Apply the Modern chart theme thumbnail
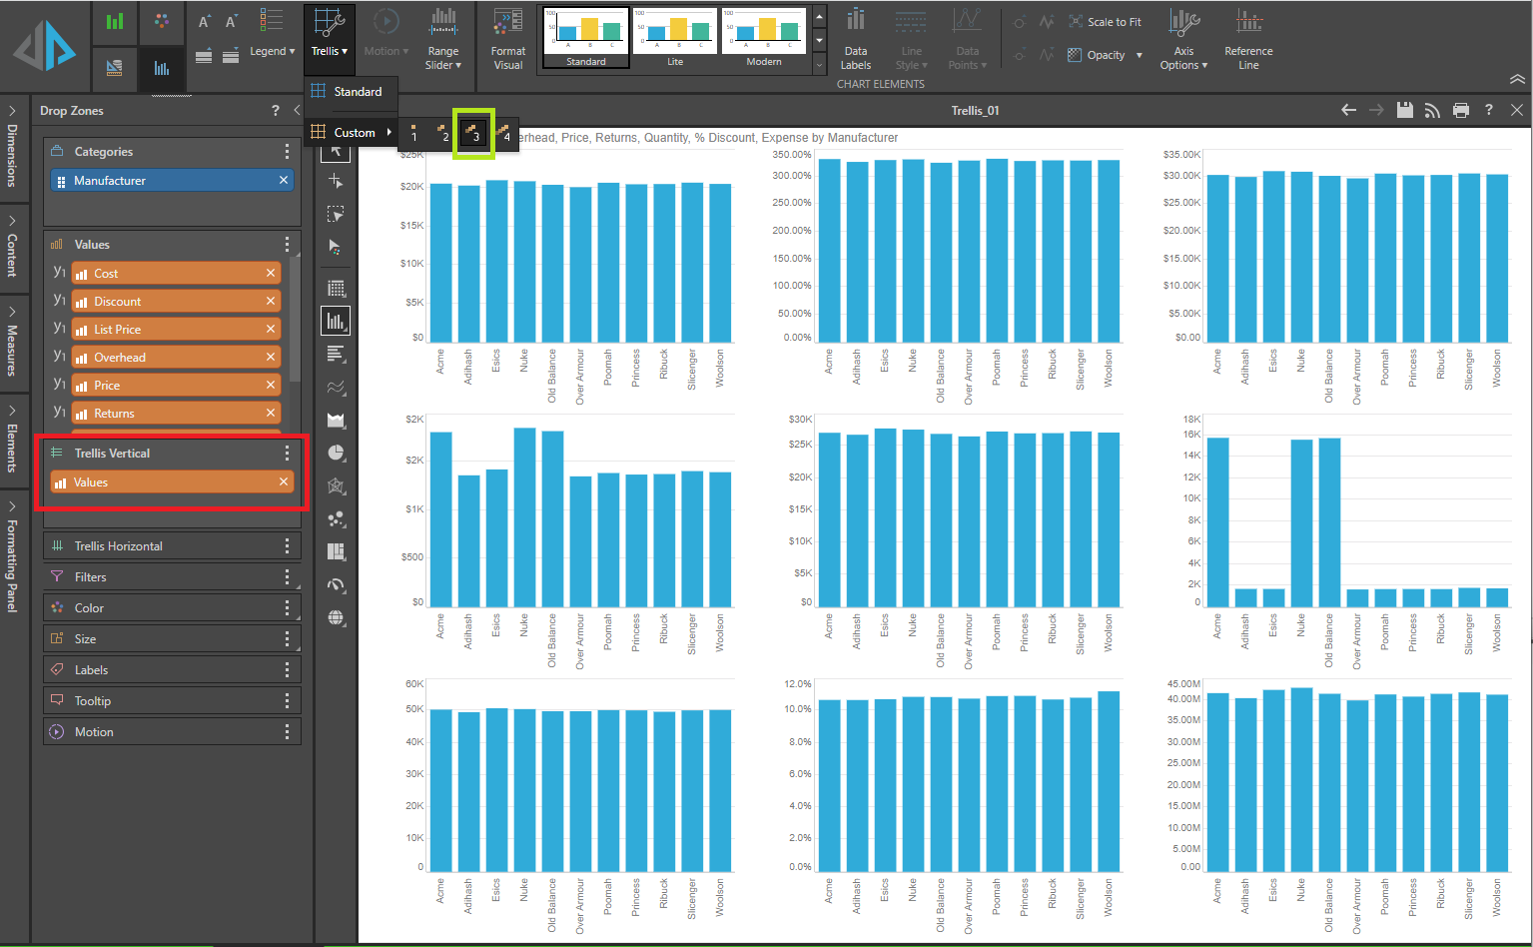Screen dimensions: 1533x947 764,37
